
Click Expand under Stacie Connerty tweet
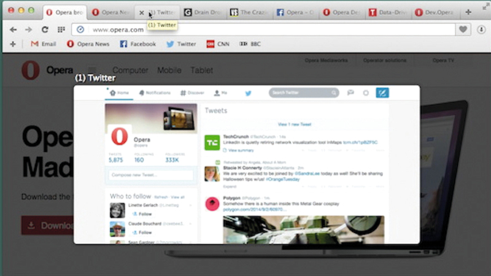(x=230, y=186)
